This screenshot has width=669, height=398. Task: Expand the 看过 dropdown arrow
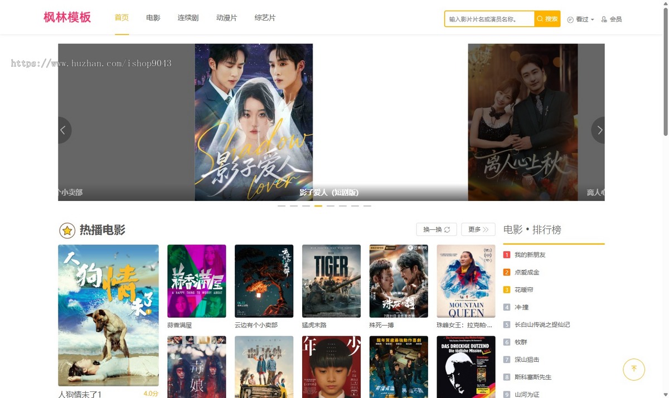pyautogui.click(x=592, y=19)
